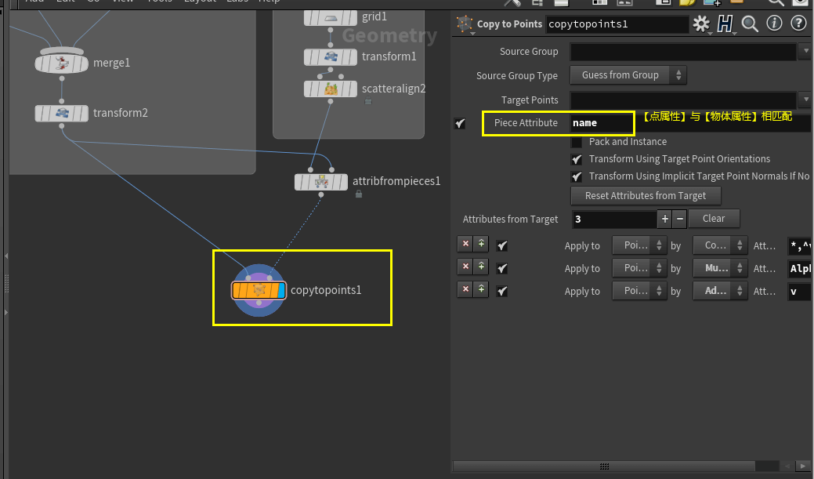Screen dimensions: 814x479
Task: Open the Source Group dropdown arrow
Action: coord(805,52)
